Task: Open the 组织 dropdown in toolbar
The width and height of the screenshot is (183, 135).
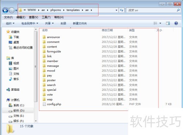Action: pos(10,23)
